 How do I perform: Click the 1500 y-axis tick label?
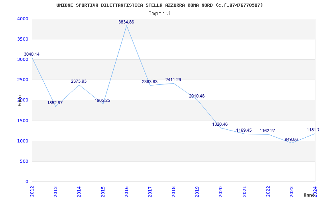[22, 121]
